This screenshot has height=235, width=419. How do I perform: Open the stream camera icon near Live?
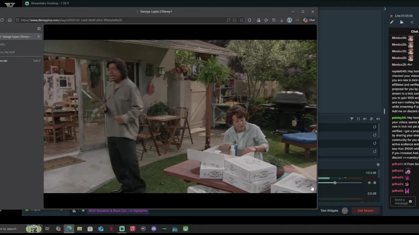tap(402, 22)
